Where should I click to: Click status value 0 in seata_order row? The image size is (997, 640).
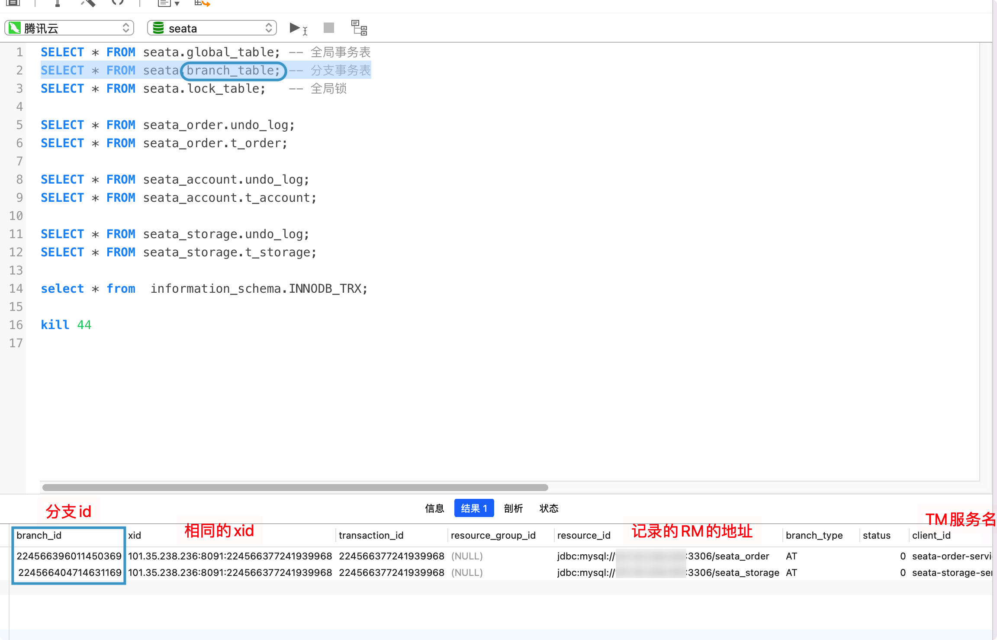tap(903, 556)
